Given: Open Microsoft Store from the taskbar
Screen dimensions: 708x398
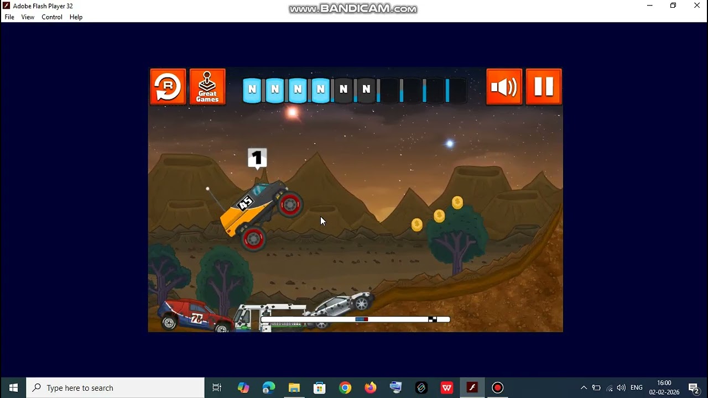Looking at the screenshot, I should click(320, 387).
